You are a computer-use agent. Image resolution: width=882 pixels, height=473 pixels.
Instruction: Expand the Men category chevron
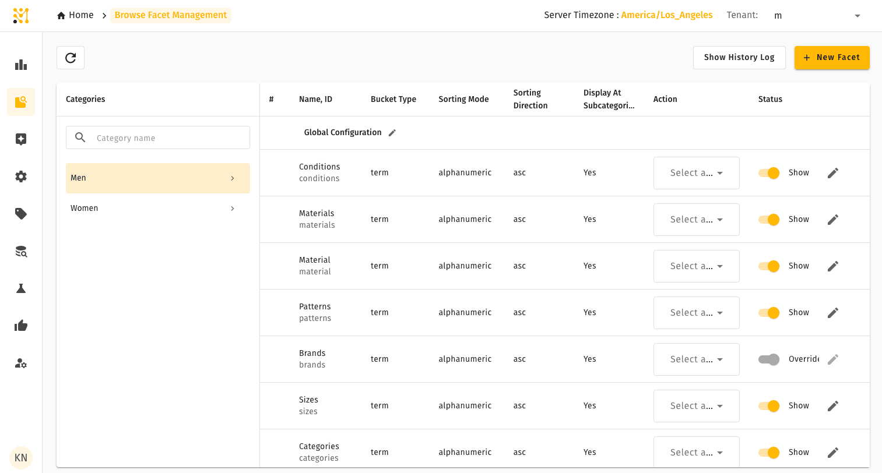(233, 178)
